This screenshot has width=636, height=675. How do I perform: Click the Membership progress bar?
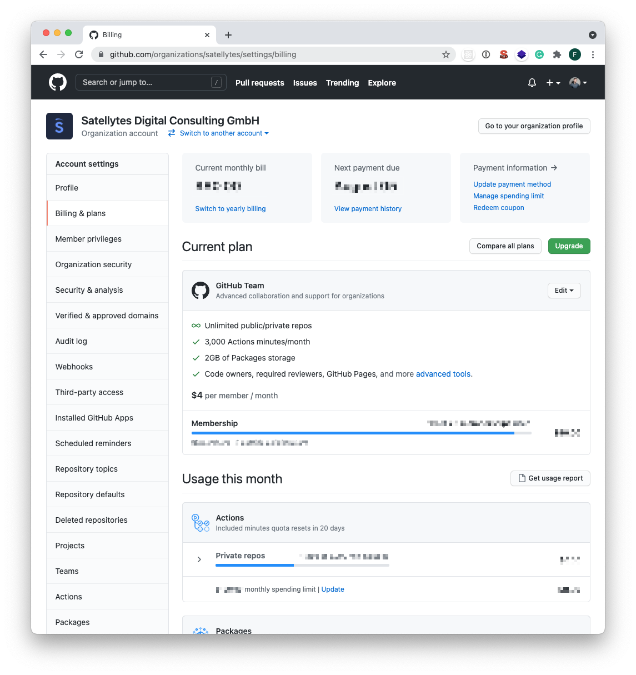click(361, 432)
